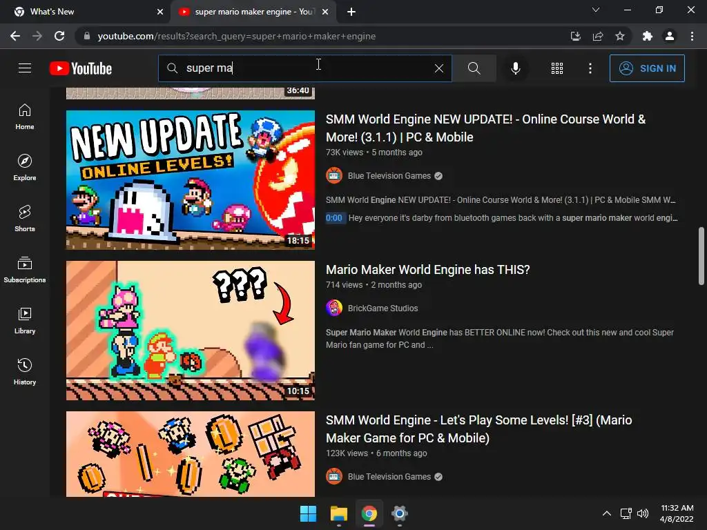
Task: Click the browser forward arrow
Action: [x=37, y=36]
